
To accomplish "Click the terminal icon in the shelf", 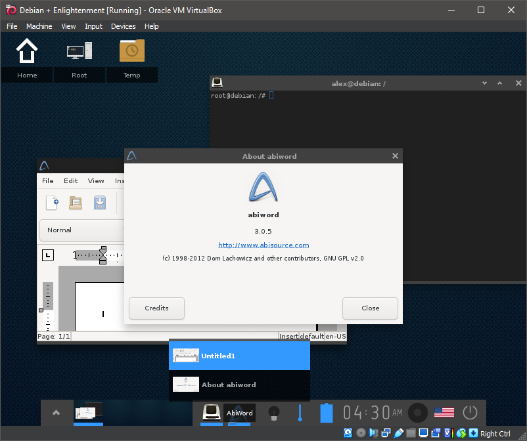I will click(211, 412).
